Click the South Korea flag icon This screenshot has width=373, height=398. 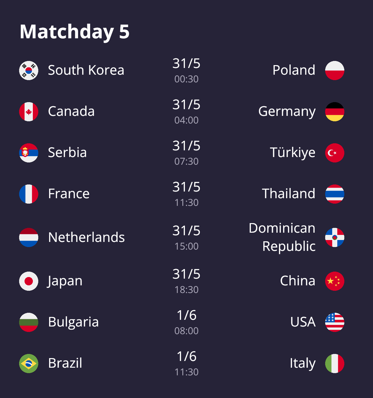pyautogui.click(x=29, y=71)
